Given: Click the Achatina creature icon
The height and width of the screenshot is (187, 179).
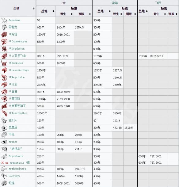Looking at the screenshot, I should (4, 20).
